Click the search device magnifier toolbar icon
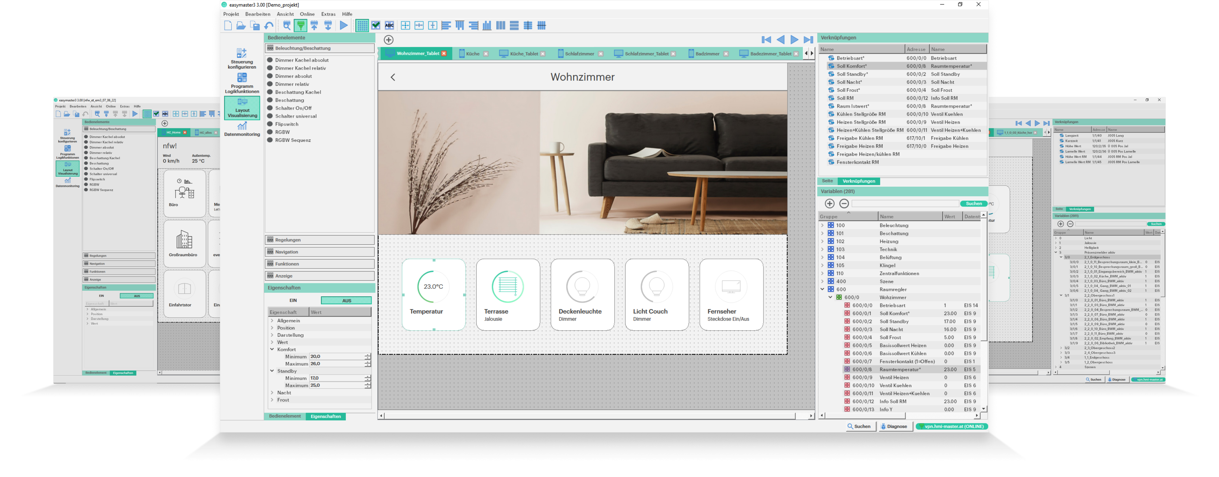The image size is (1219, 477). [x=287, y=26]
